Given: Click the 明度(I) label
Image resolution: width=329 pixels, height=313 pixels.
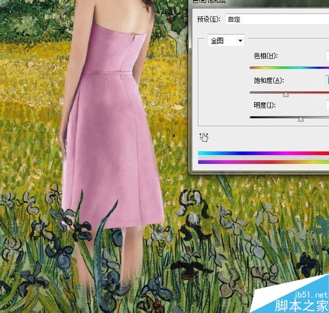Looking at the screenshot, I should [x=264, y=105].
